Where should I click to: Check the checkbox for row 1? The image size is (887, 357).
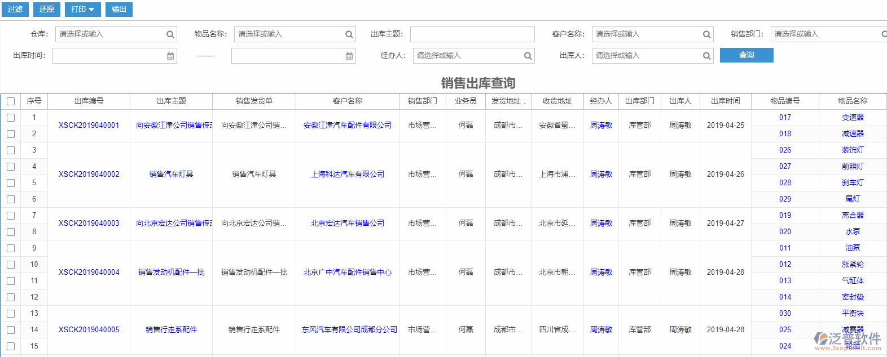pyautogui.click(x=11, y=118)
